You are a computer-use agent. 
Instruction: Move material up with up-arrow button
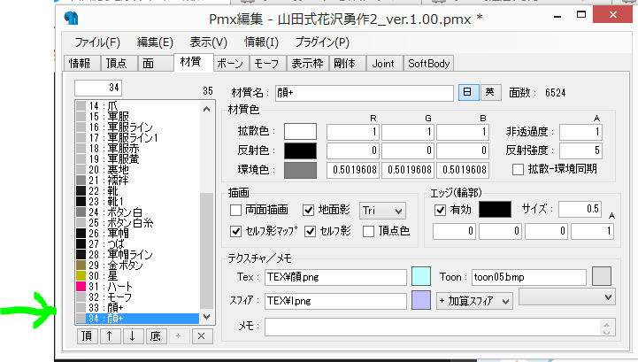click(x=110, y=336)
